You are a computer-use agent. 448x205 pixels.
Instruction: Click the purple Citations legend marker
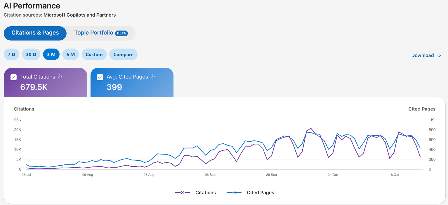tap(183, 193)
